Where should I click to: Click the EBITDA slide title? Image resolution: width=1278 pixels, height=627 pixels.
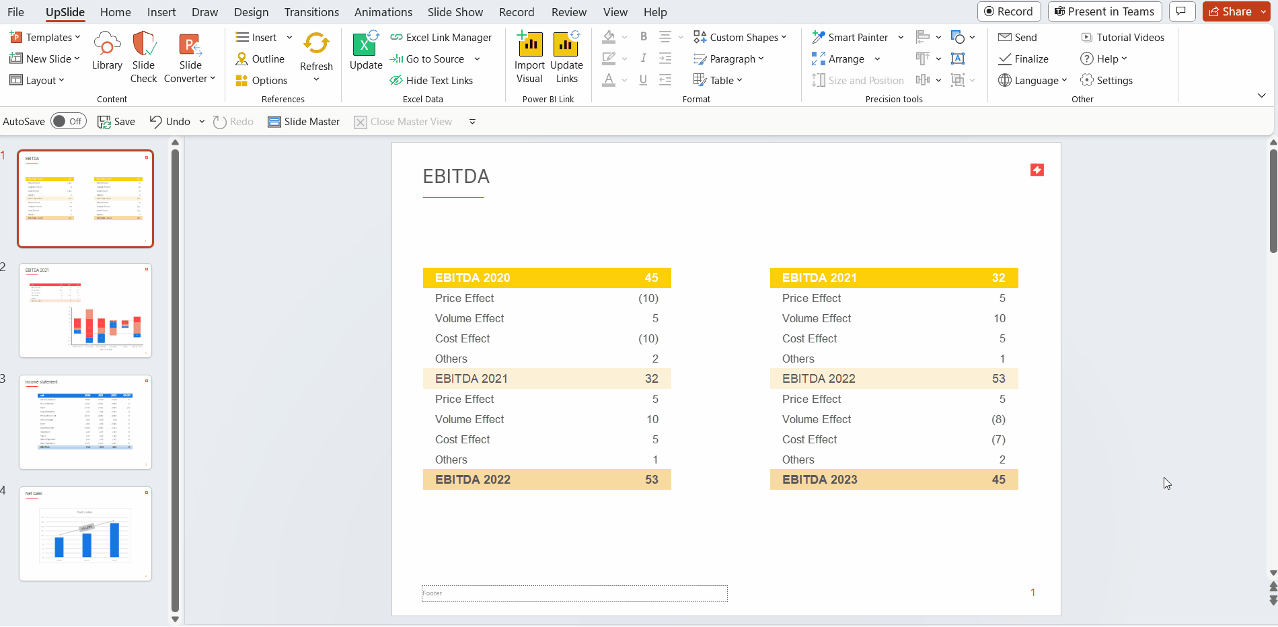click(x=456, y=176)
